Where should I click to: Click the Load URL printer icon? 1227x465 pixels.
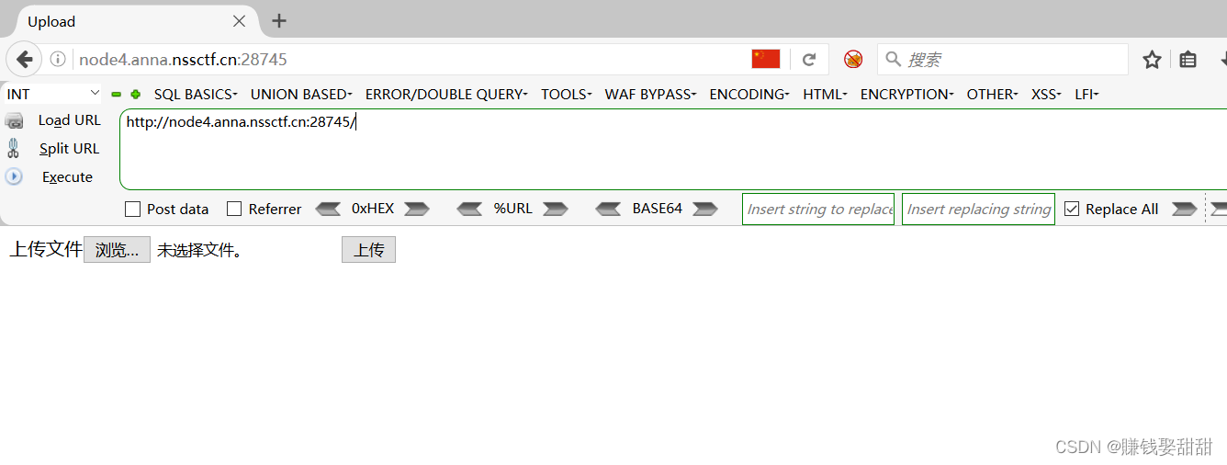[14, 120]
